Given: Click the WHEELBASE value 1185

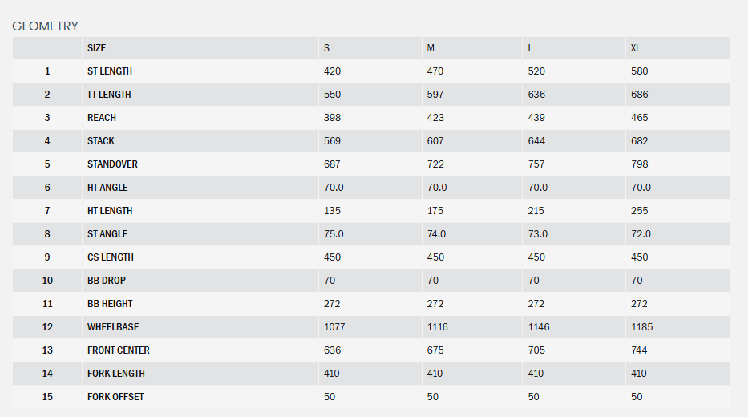Looking at the screenshot, I should (x=642, y=327).
